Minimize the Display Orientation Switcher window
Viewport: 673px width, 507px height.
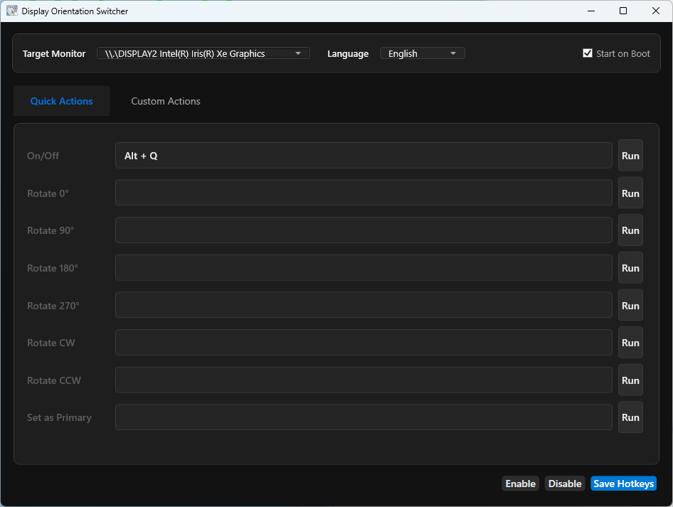(x=590, y=11)
